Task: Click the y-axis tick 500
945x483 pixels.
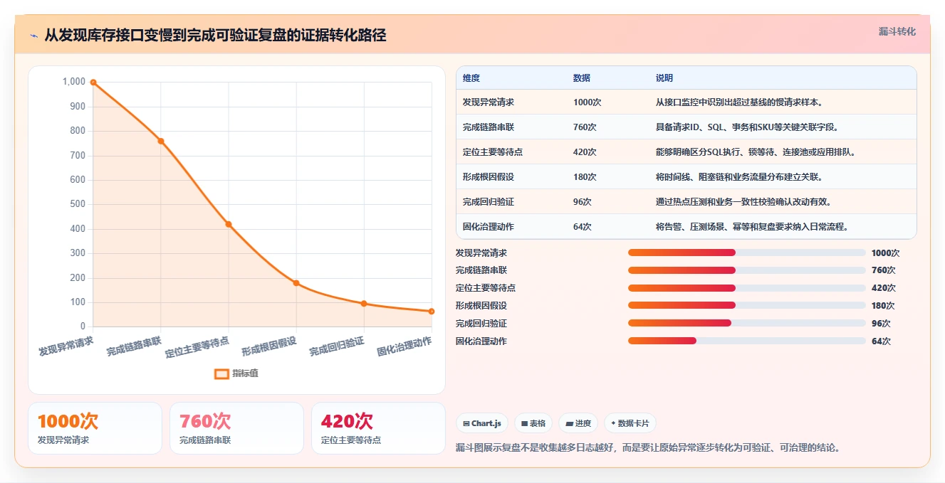Action: click(78, 204)
